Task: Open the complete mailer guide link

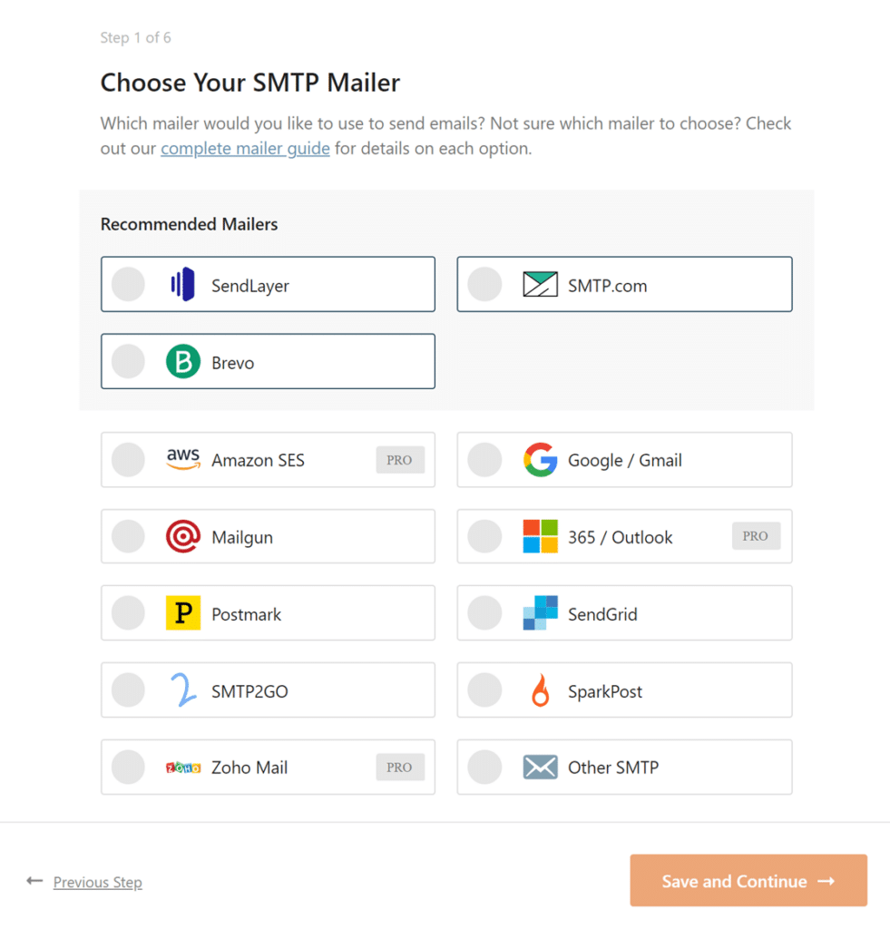Action: tap(245, 148)
